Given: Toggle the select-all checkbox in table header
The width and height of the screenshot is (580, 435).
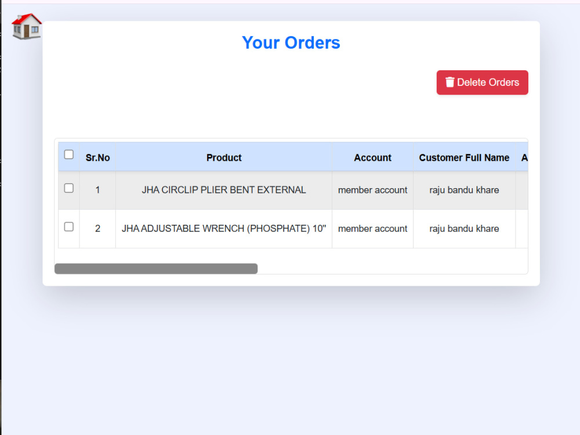Looking at the screenshot, I should pyautogui.click(x=69, y=154).
